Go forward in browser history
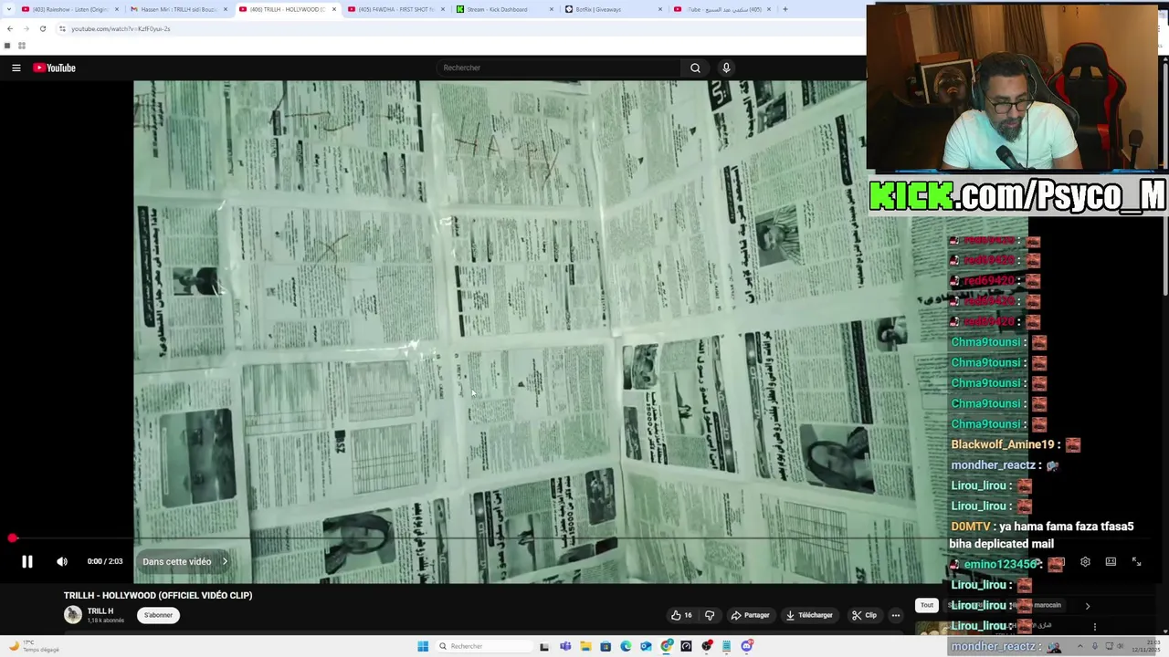The height and width of the screenshot is (657, 1169). tap(26, 28)
